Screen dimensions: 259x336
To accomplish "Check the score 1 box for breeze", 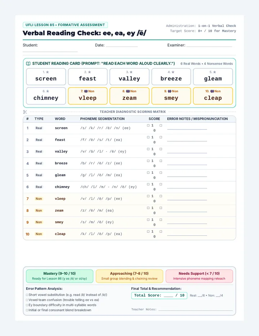I will pyautogui.click(x=148, y=161).
